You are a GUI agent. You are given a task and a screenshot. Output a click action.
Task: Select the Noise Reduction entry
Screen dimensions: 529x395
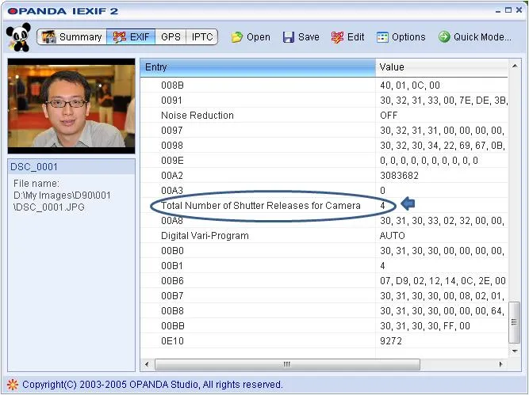coord(324,116)
